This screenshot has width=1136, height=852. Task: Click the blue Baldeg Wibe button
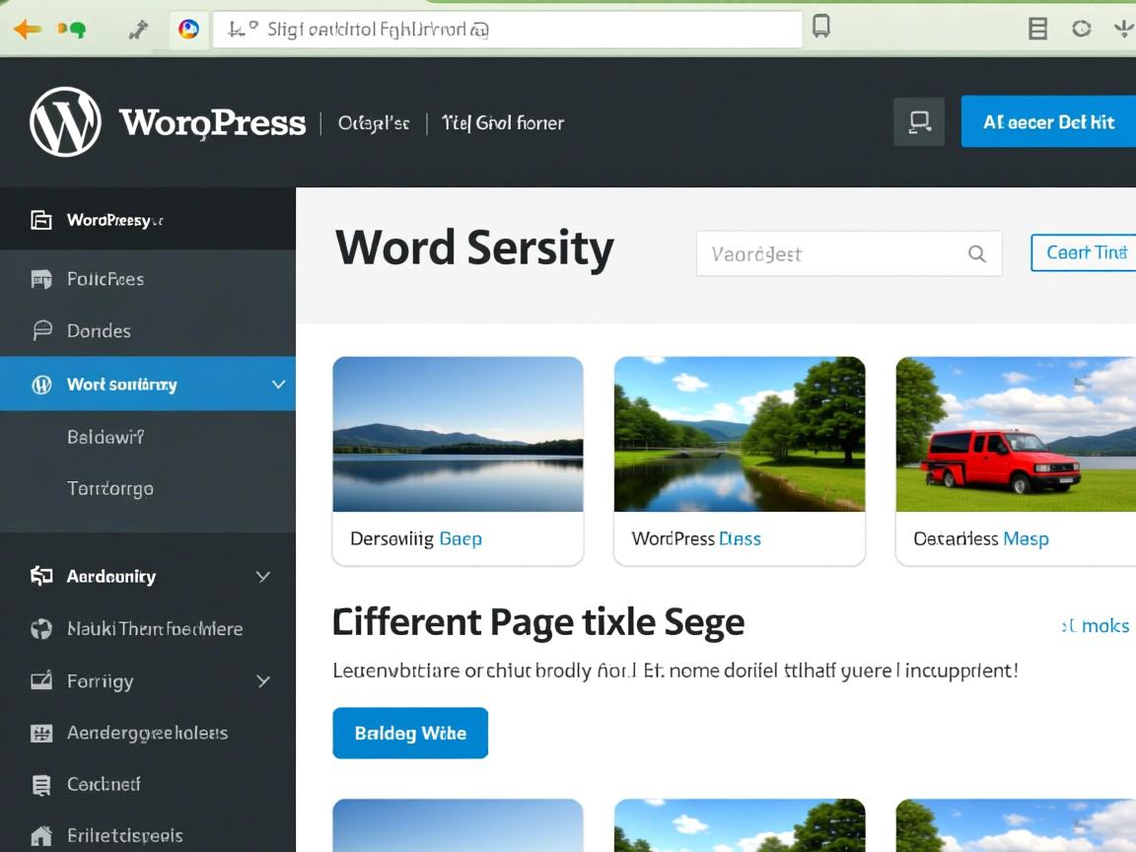pyautogui.click(x=410, y=733)
